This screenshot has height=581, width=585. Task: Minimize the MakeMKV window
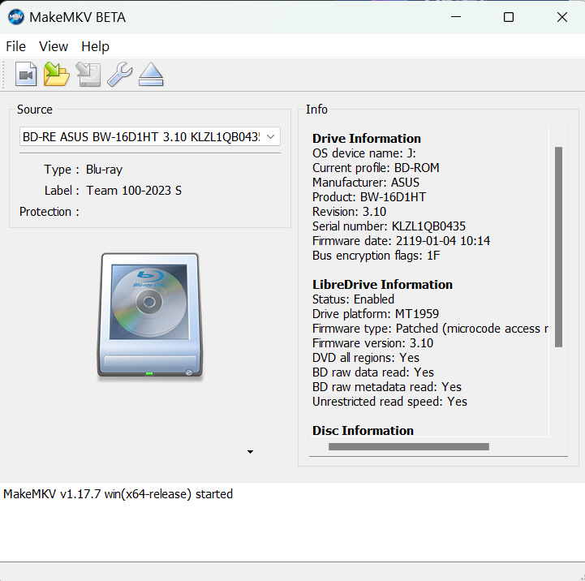coord(456,17)
